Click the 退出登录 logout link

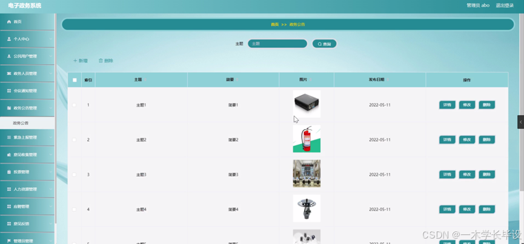[x=505, y=5]
